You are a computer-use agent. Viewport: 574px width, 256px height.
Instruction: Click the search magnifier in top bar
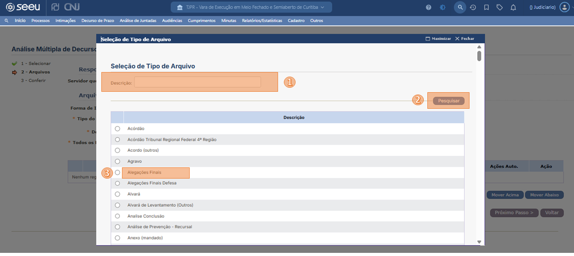pyautogui.click(x=460, y=8)
